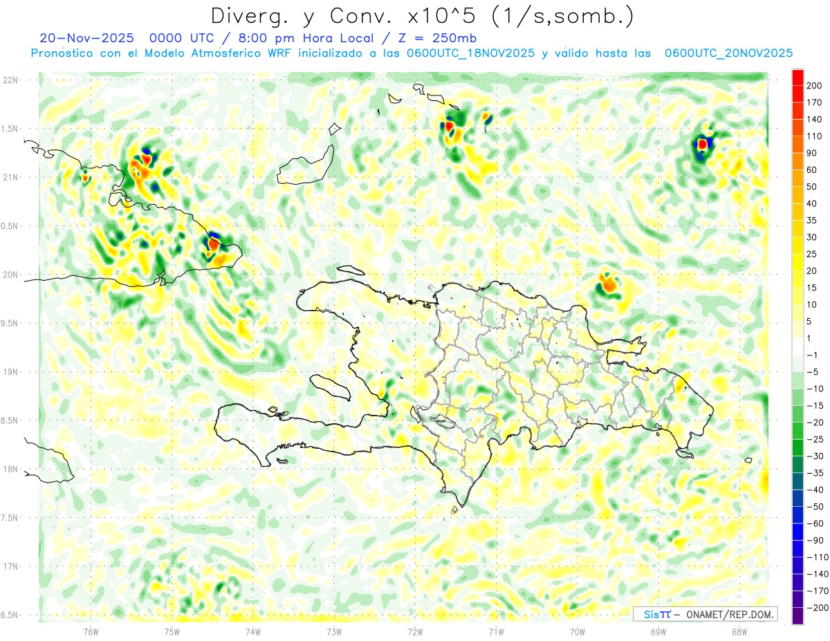Click the '71W' longitude label
830x641 pixels.
(496, 631)
